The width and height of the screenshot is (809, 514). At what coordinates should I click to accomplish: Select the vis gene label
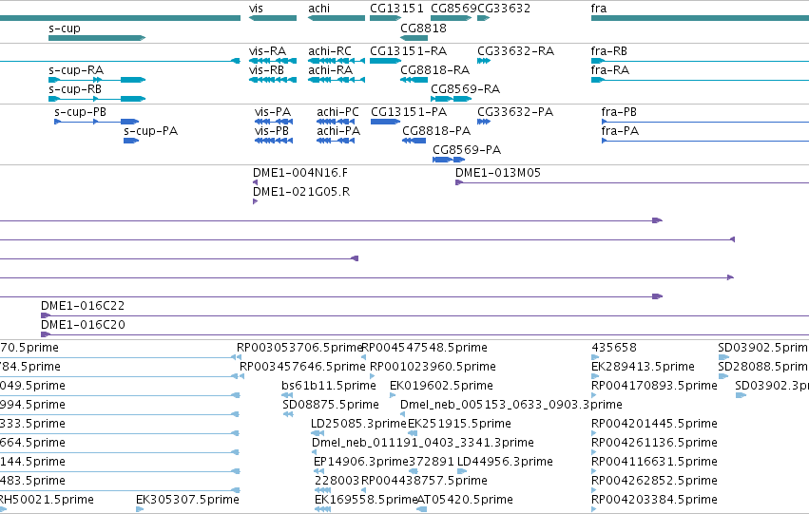(256, 9)
